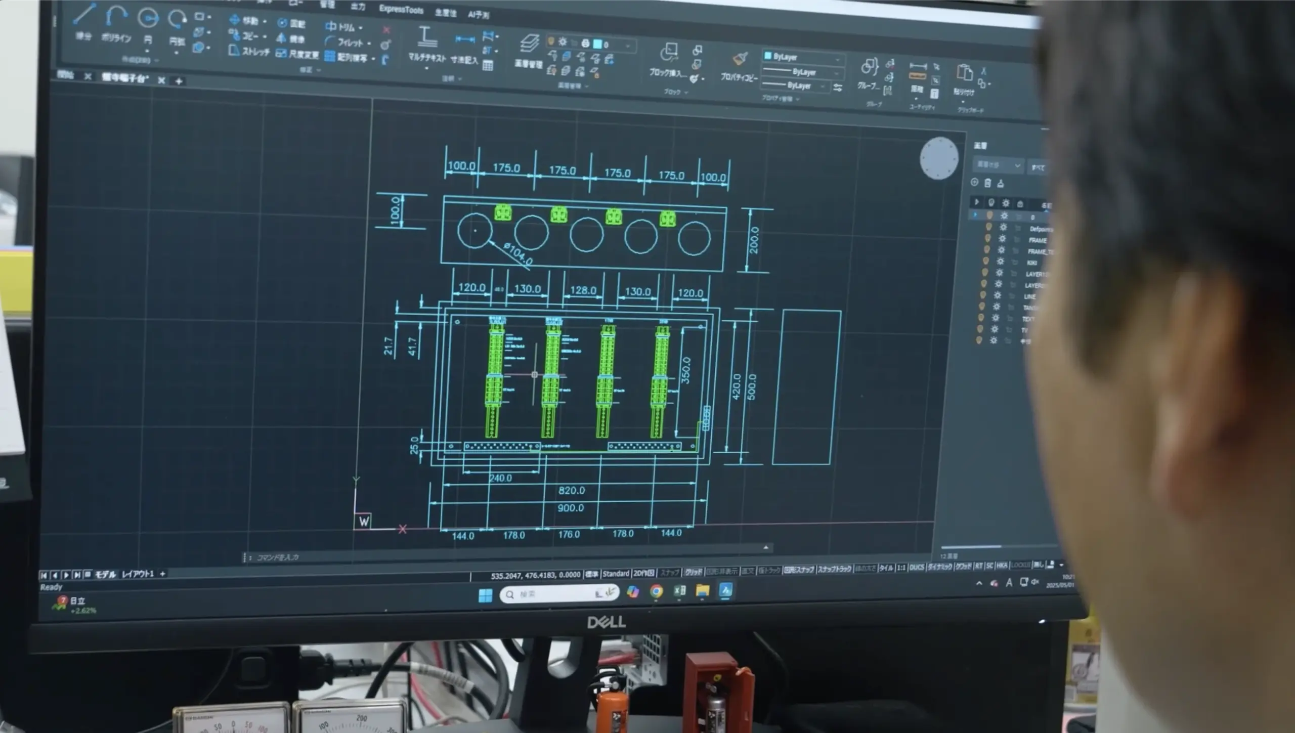Activate the 鏡像 mirror tool
The height and width of the screenshot is (733, 1295).
coord(290,38)
